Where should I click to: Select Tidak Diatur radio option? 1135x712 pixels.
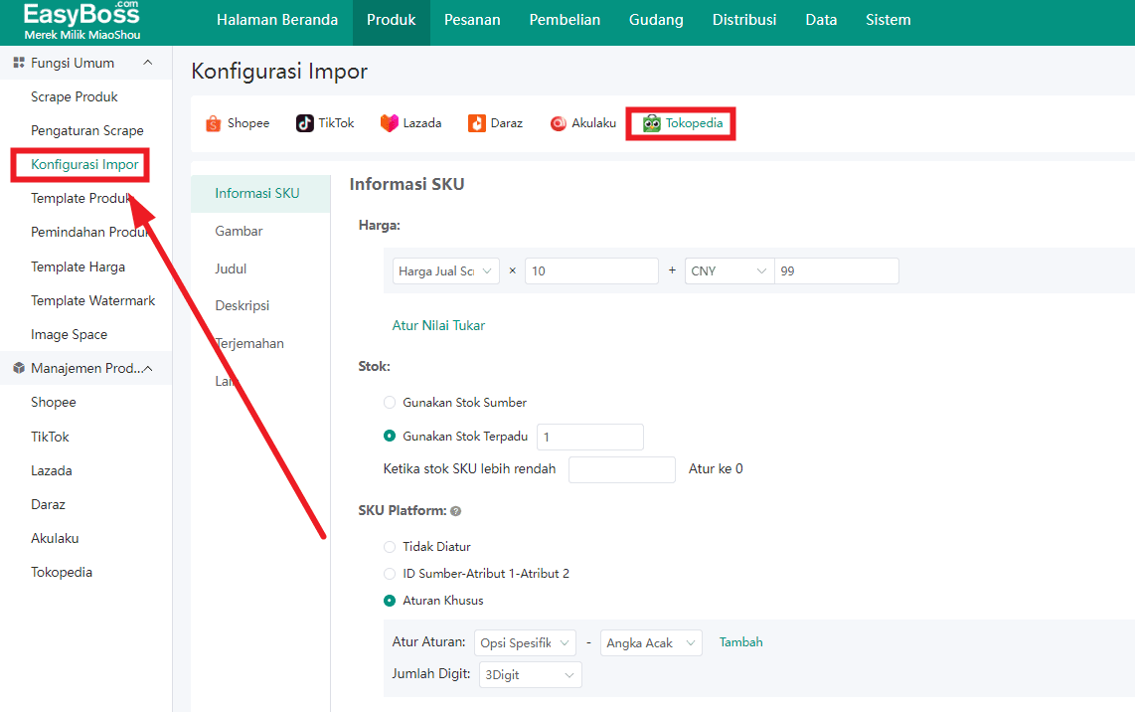(390, 547)
